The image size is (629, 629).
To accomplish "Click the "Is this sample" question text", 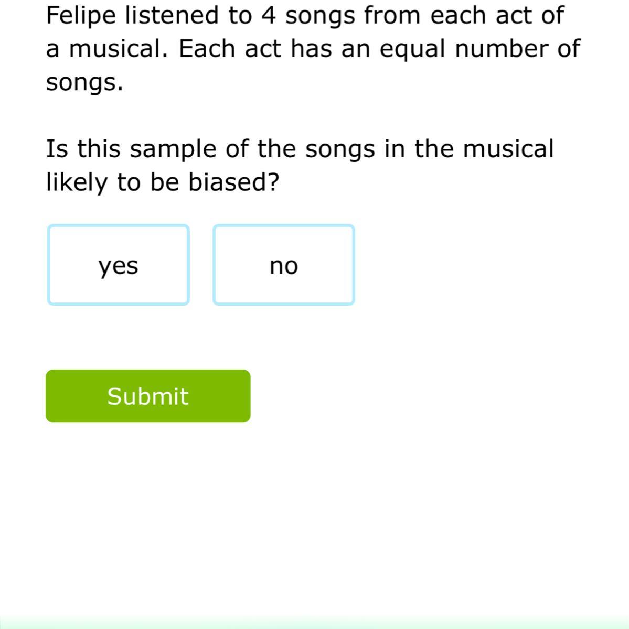I will click(300, 165).
